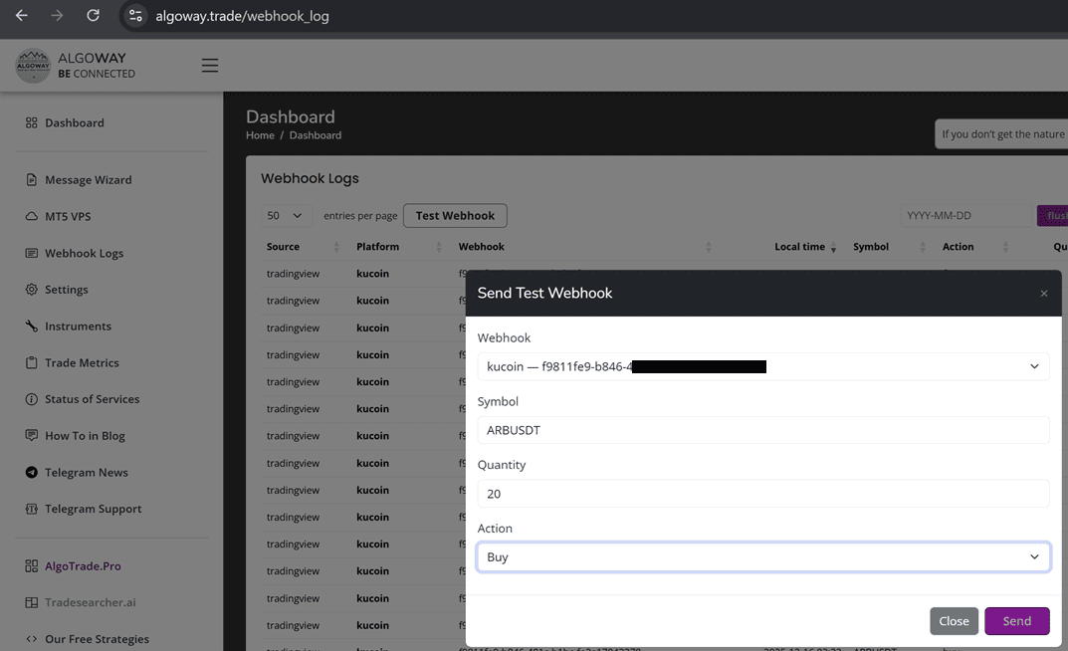Open Settings in the sidebar
Screen dimensions: 1068x651
point(66,290)
